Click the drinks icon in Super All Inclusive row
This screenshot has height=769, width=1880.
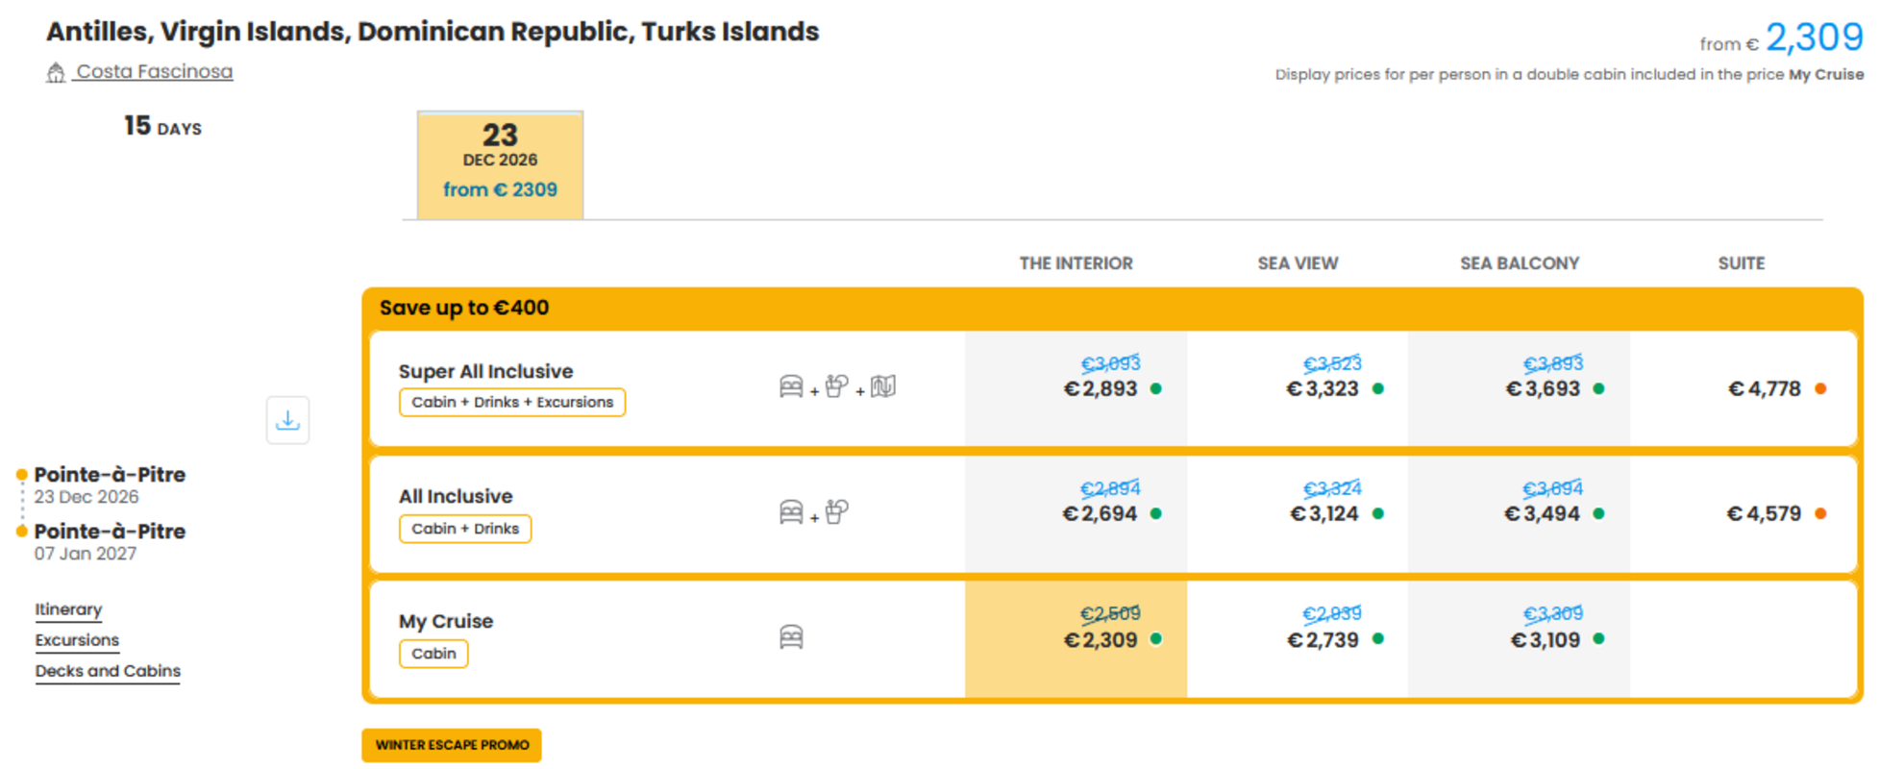point(837,386)
